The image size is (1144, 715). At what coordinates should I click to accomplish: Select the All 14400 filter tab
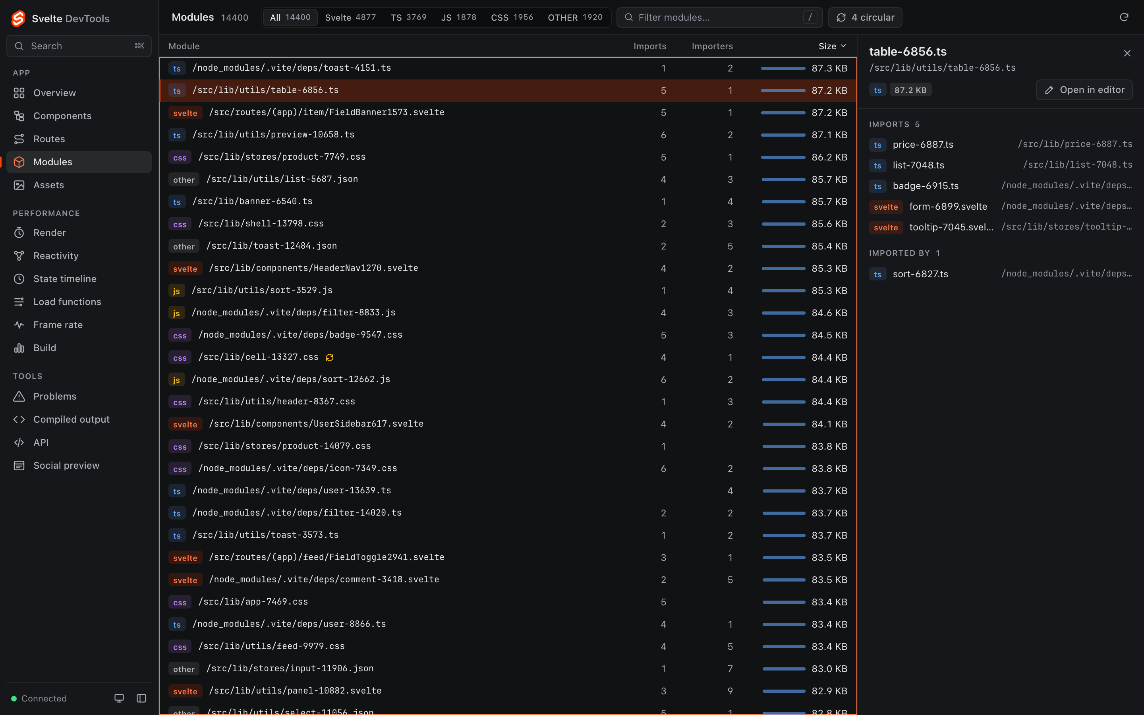point(290,17)
